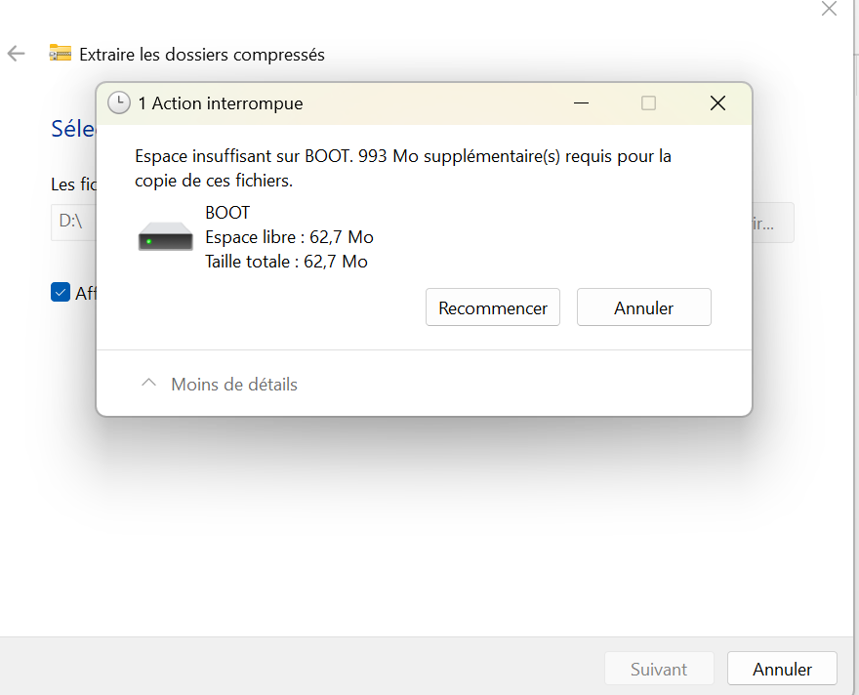Viewport: 859px width, 695px height.
Task: Click Annuler in the interrupted action dialog
Action: (643, 307)
